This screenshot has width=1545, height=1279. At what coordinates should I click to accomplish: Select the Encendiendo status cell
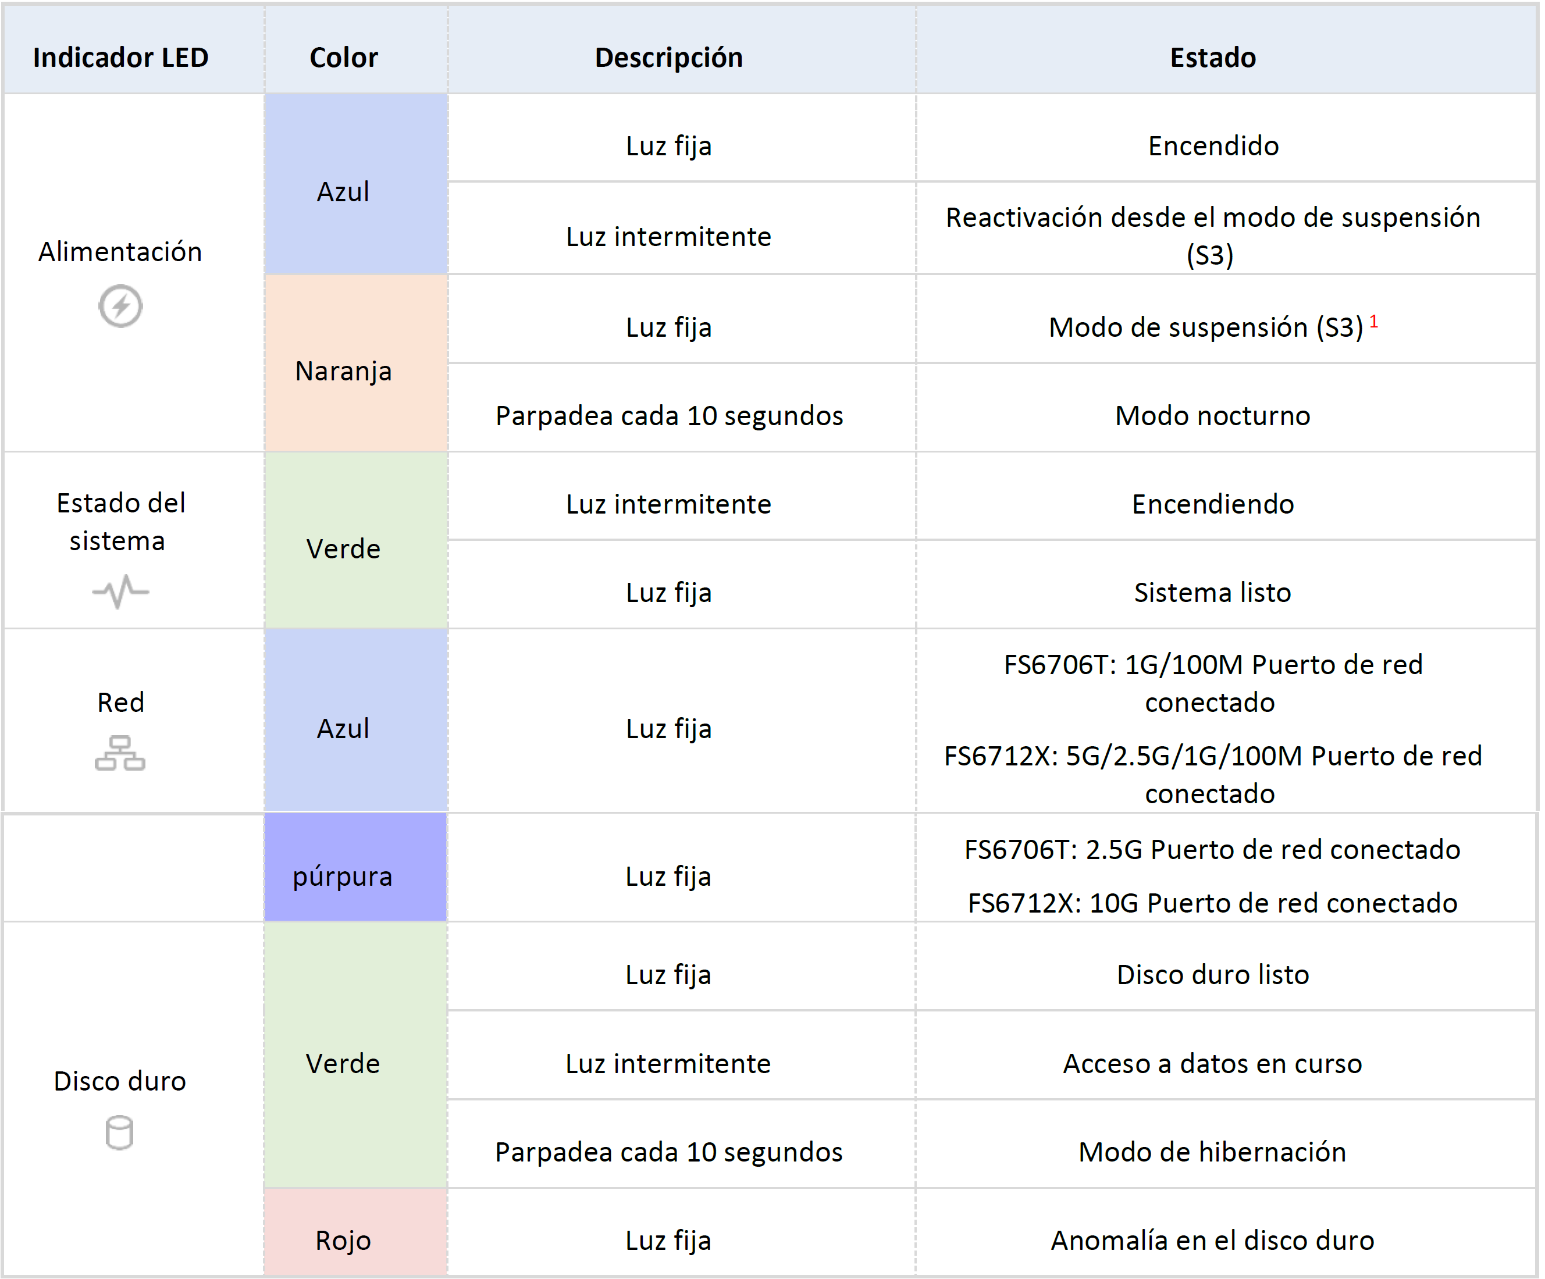point(1212,504)
